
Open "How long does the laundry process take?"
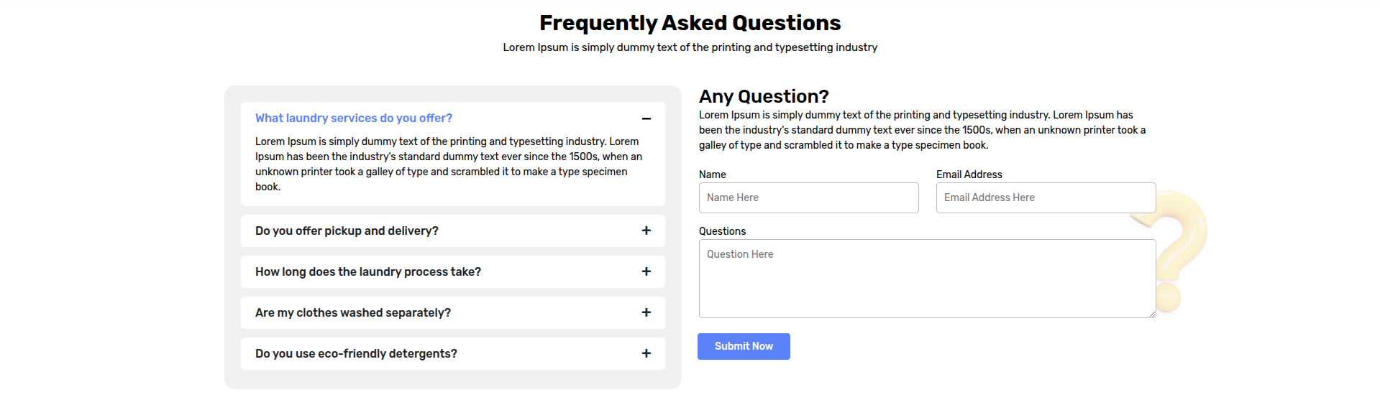point(367,272)
